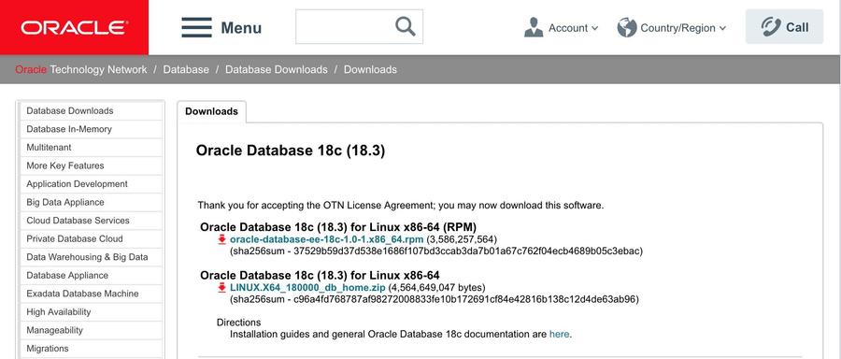Click the red download arrow beside the zip file
Viewport: 841px width, 359px height.
221,288
